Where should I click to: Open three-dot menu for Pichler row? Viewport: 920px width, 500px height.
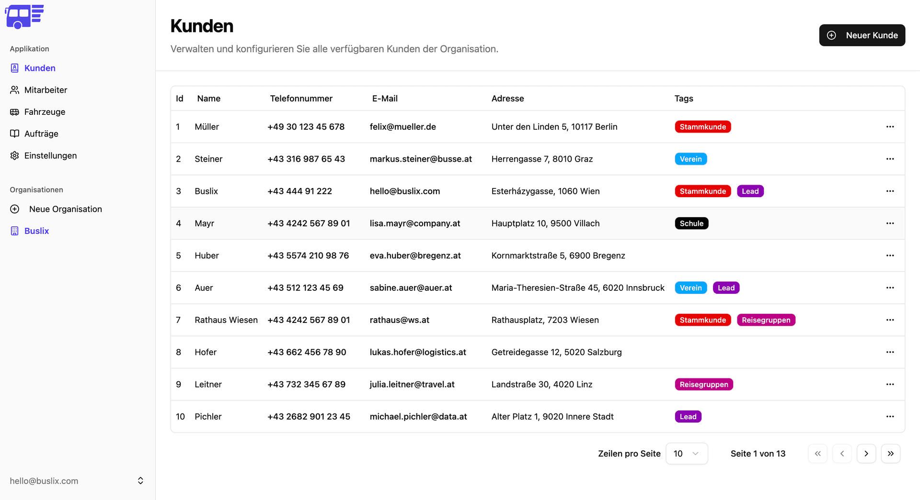[890, 417]
